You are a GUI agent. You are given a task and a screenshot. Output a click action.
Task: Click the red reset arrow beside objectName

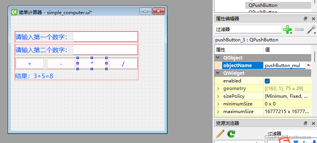(x=309, y=65)
